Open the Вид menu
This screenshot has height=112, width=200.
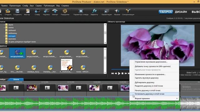[x=58, y=6]
